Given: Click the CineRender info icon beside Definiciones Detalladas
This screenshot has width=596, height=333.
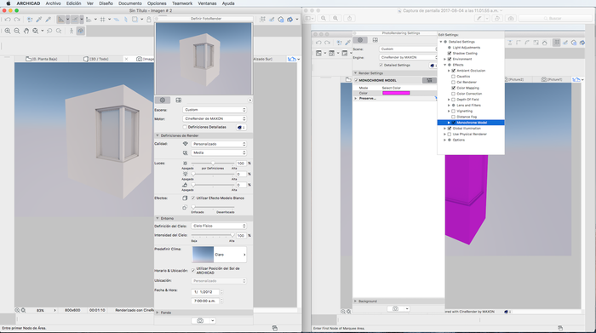Looking at the screenshot, I should 240,128.
